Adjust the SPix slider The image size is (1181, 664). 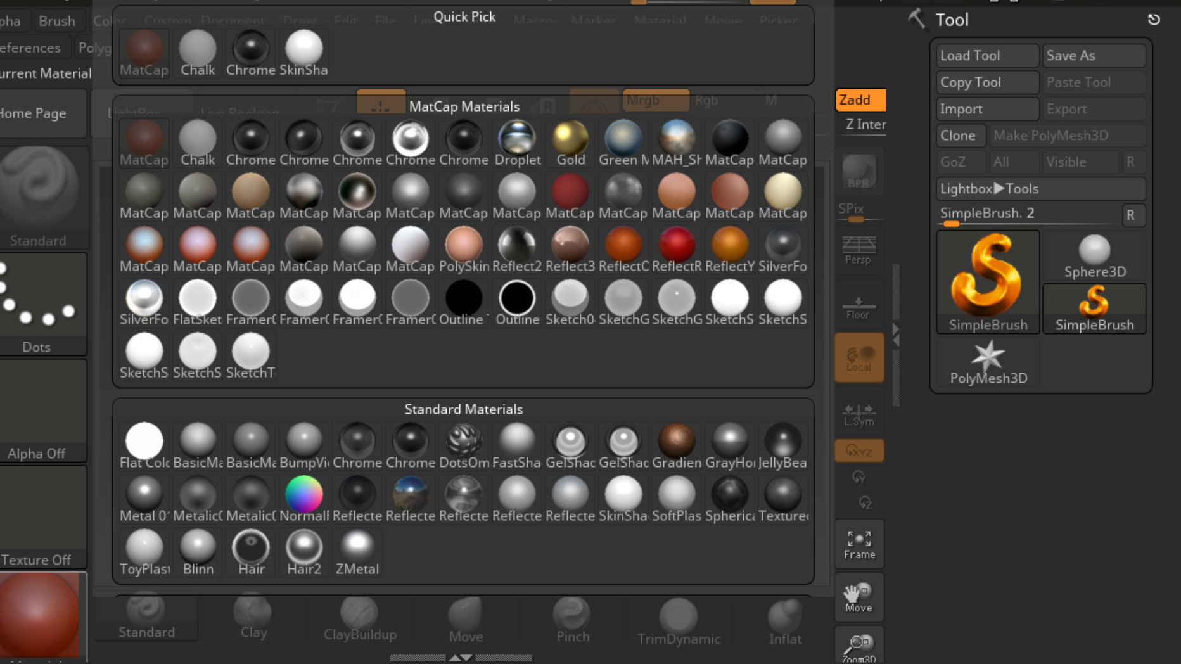(x=859, y=213)
